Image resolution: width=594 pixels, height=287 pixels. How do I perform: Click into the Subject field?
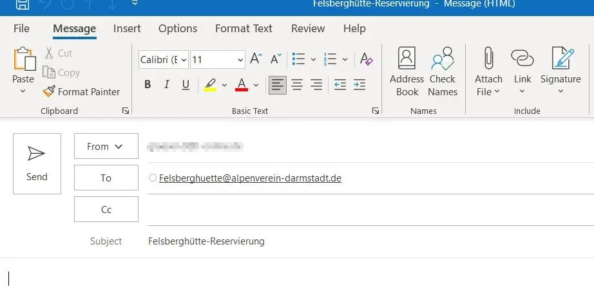pyautogui.click(x=367, y=241)
